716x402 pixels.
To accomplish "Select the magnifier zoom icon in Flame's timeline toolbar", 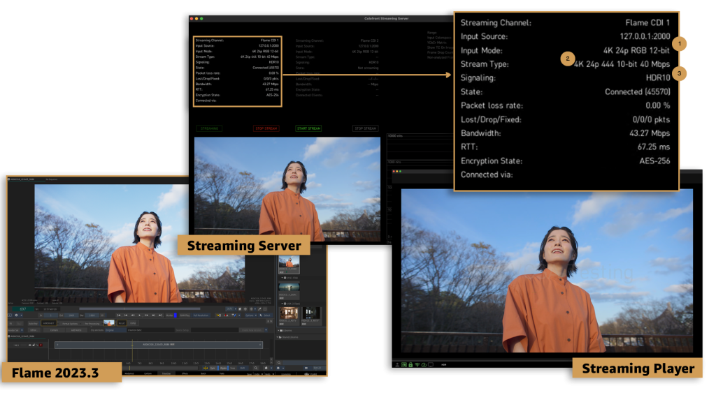I will 256,367.
